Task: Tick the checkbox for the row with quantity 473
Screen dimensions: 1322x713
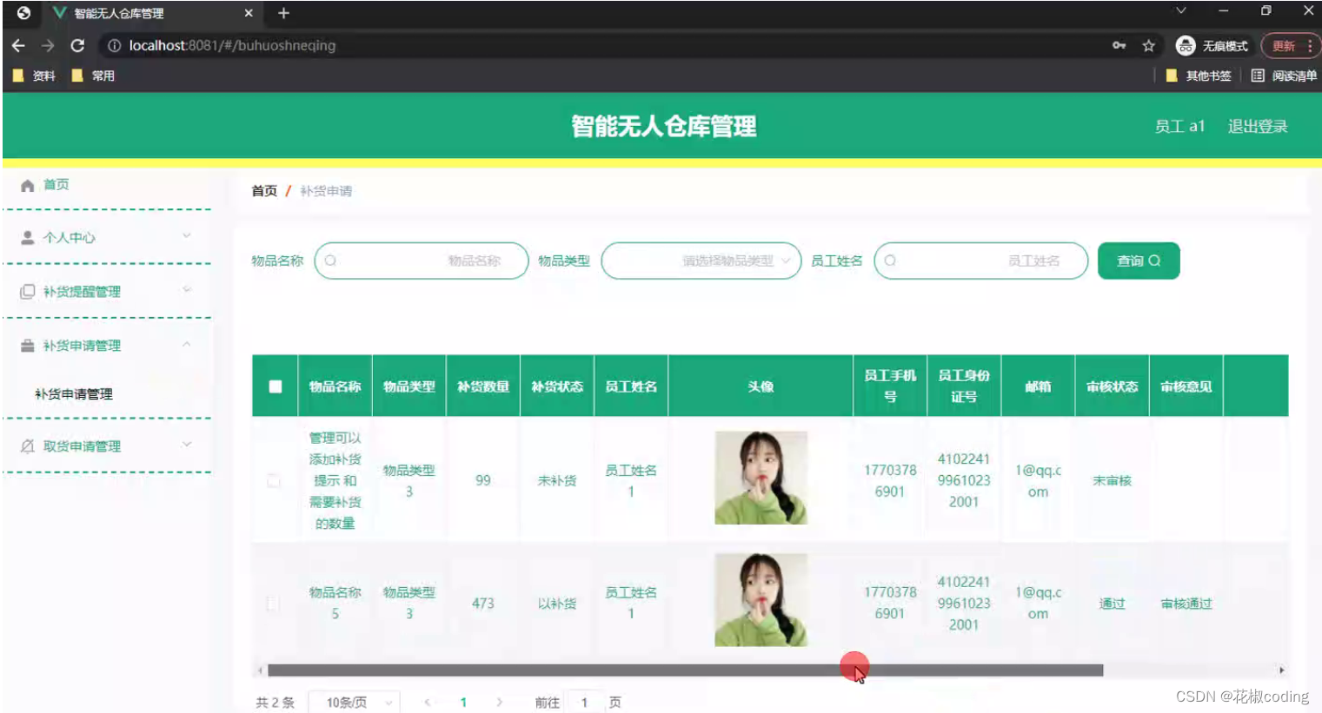Action: click(x=273, y=603)
